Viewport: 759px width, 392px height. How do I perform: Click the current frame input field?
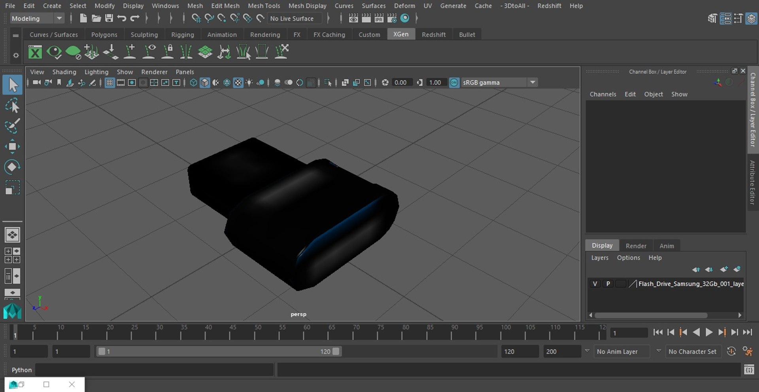[629, 333]
